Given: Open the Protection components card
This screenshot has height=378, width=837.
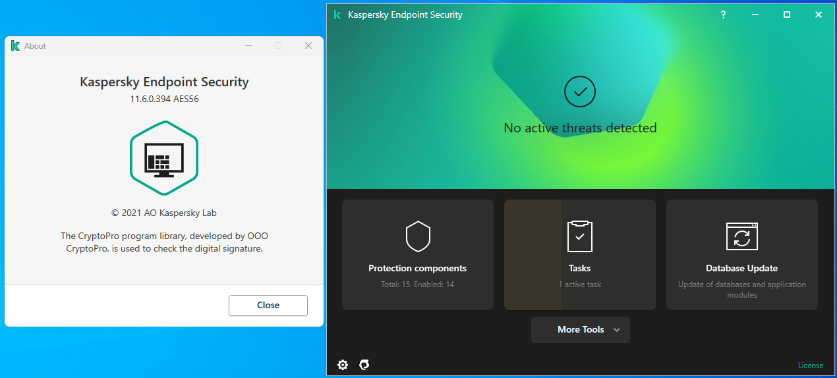Looking at the screenshot, I should [x=418, y=255].
